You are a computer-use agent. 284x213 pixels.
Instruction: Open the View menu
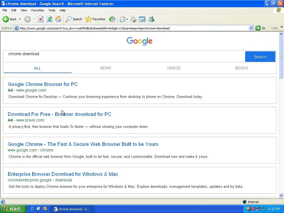coord(24,10)
